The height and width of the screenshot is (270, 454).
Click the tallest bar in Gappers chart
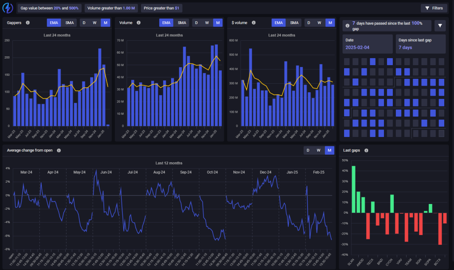click(x=100, y=87)
